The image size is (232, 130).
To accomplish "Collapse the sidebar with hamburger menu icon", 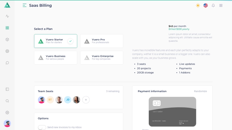I will (x=25, y=5).
